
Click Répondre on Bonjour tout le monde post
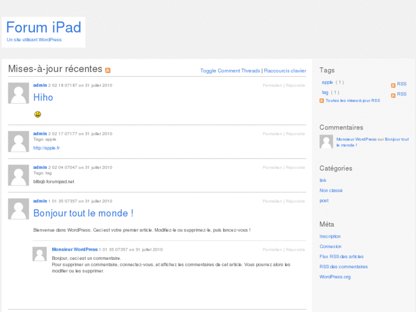coord(295,201)
